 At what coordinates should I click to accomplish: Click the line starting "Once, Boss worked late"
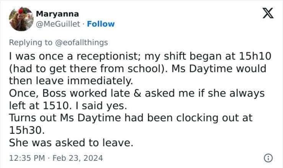(x=136, y=93)
